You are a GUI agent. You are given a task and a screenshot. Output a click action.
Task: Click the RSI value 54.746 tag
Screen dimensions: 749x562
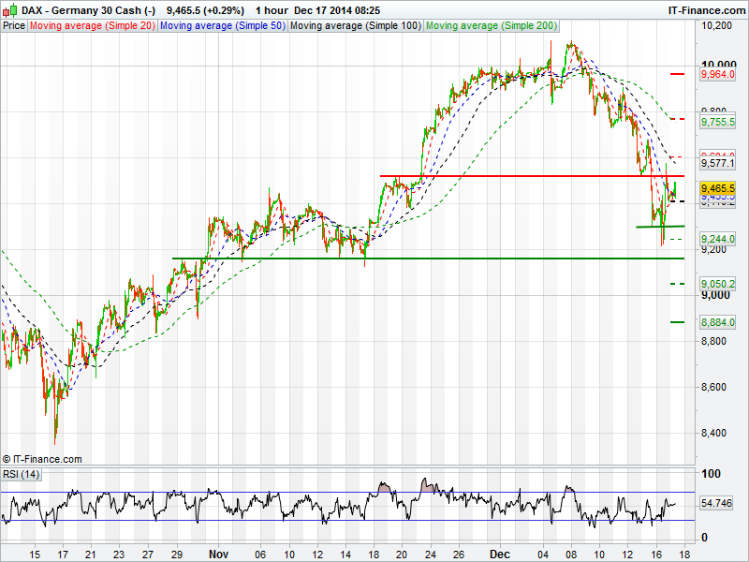coord(715,504)
